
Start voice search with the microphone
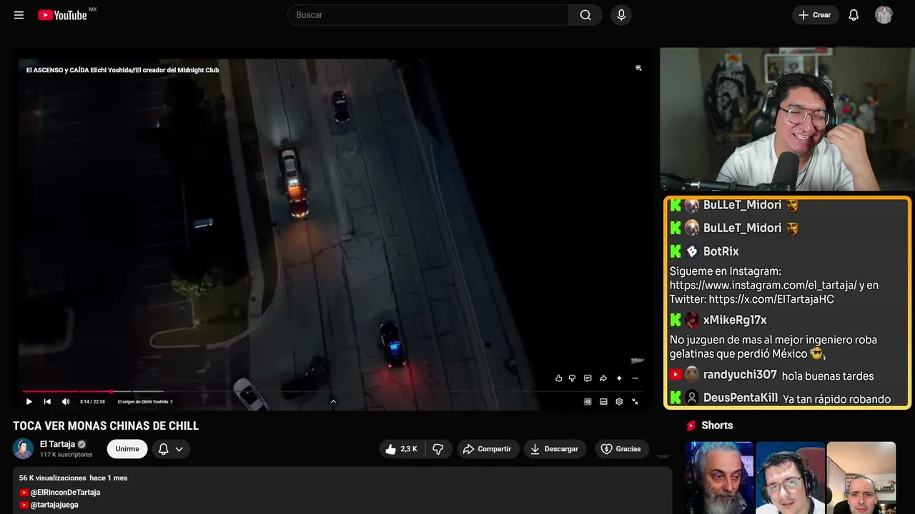click(621, 15)
